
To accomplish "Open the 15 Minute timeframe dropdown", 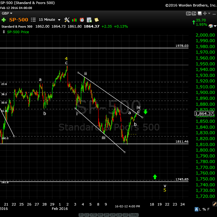I will coord(50,20).
